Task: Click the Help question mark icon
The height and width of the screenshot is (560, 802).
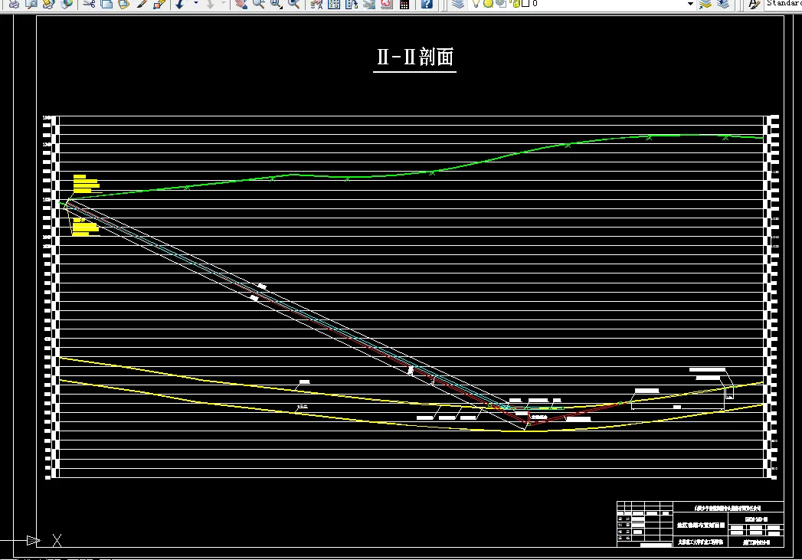Action: (427, 4)
